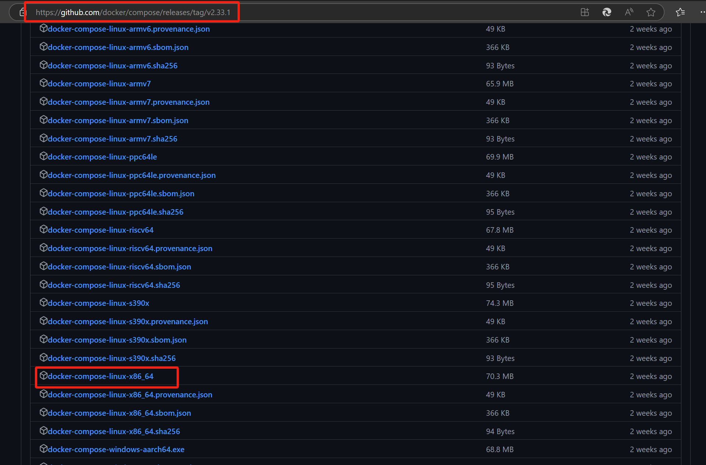Viewport: 706px width, 465px height.
Task: Click package icon beside docker-compose-linux-x86_64
Action: (x=43, y=376)
